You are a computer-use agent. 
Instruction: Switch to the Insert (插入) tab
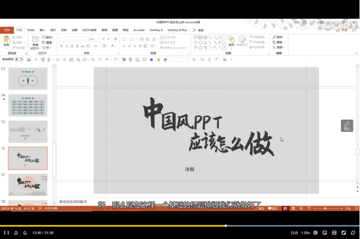coord(42,30)
